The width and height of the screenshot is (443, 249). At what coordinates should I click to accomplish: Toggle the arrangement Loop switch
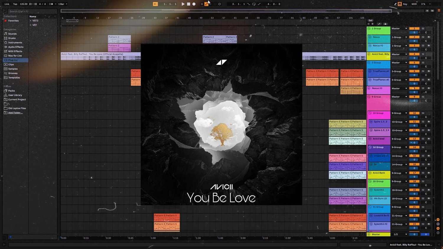(254, 4)
